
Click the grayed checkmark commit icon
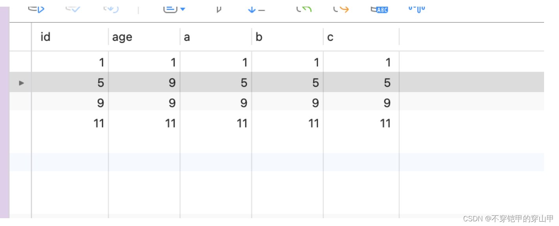(x=73, y=8)
